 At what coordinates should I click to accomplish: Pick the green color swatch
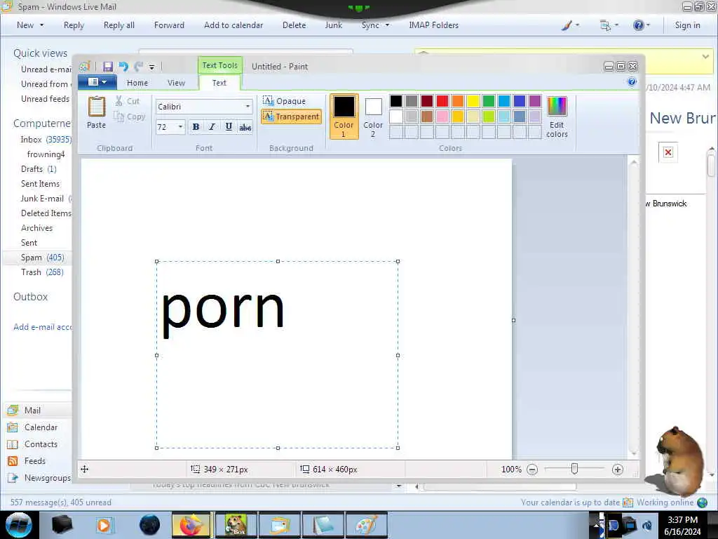[x=489, y=101]
